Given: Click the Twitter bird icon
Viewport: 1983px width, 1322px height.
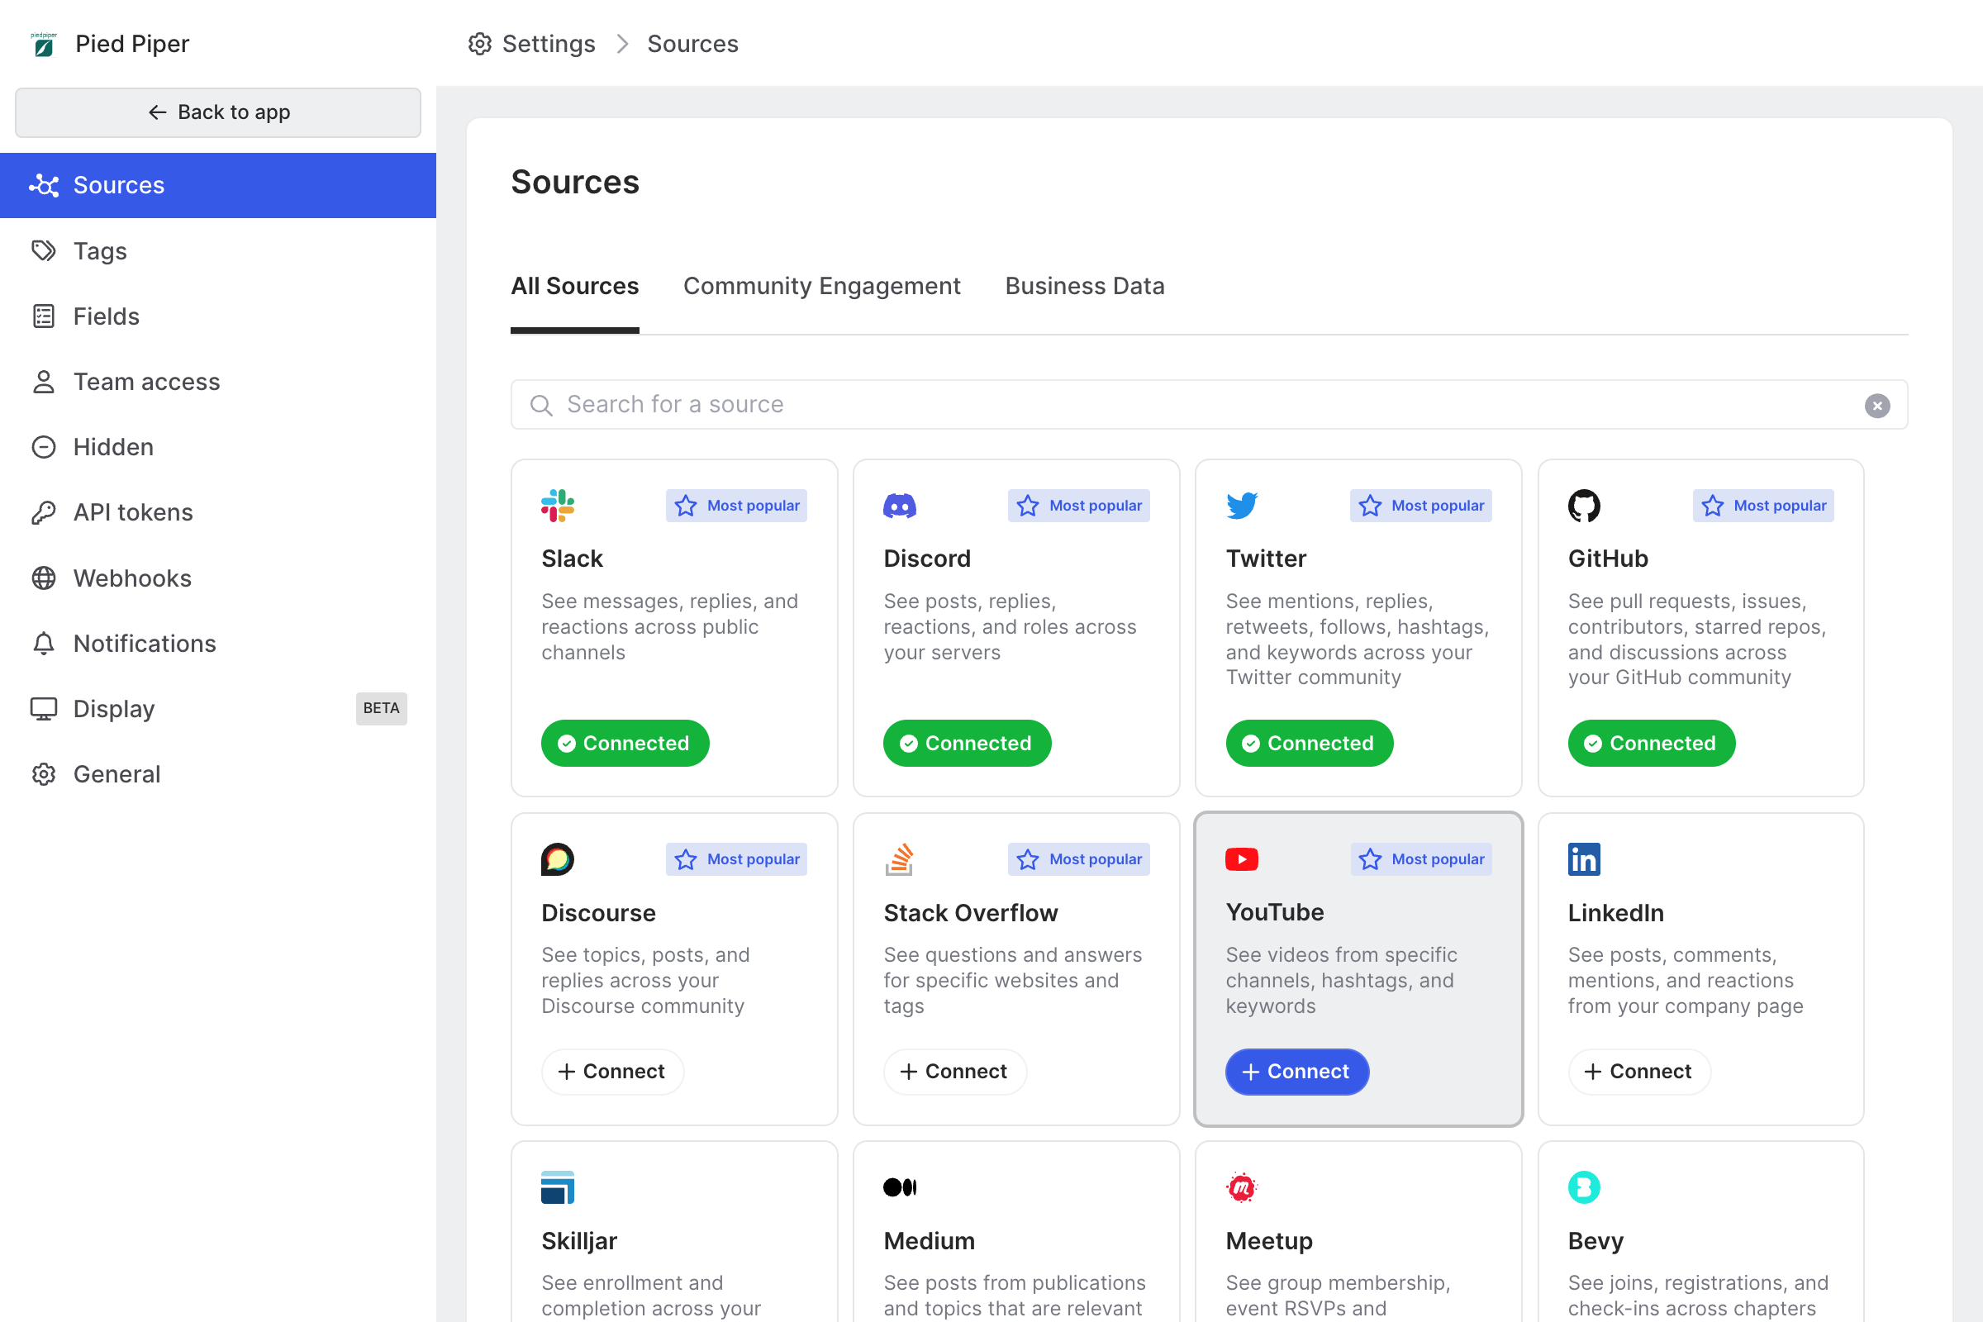Looking at the screenshot, I should [1242, 506].
